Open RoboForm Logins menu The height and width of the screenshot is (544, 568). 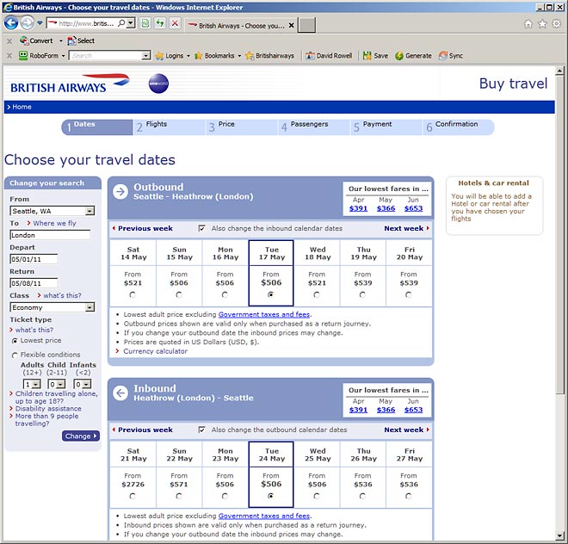(x=172, y=56)
